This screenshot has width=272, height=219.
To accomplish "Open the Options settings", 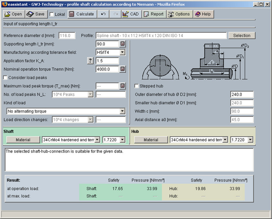I will (179, 14).
